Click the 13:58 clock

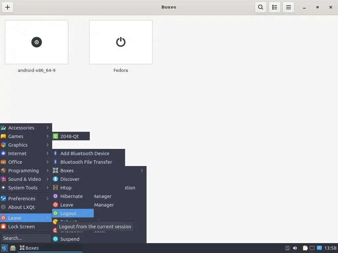click(330, 248)
